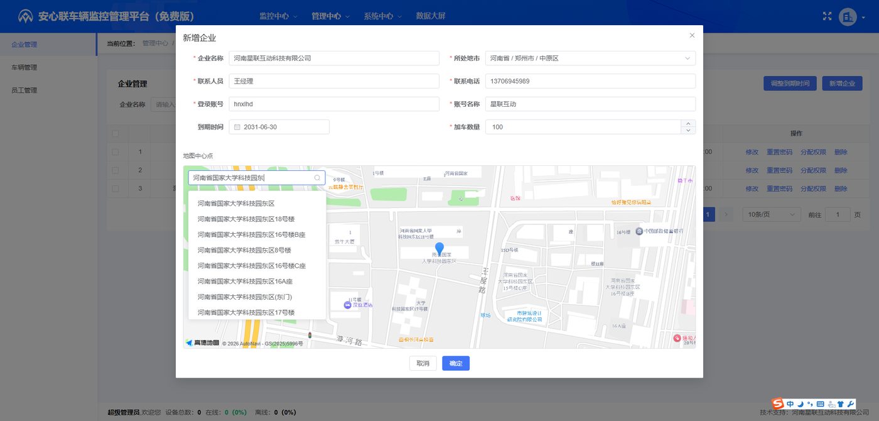Tick the checkbox for table row 2
The width and height of the screenshot is (879, 421).
point(115,170)
